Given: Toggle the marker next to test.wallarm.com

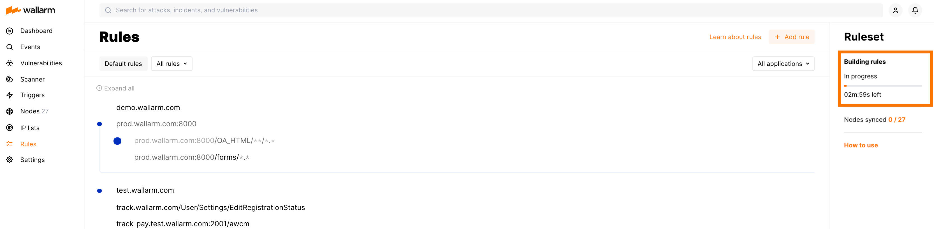Looking at the screenshot, I should pos(100,191).
